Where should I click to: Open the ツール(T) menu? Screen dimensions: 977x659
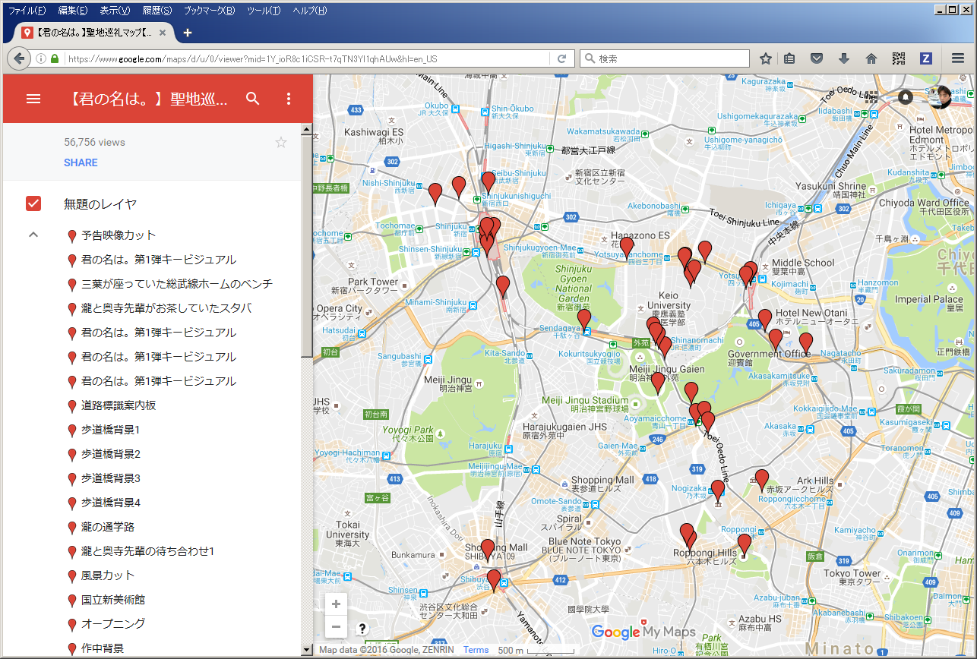tap(264, 11)
